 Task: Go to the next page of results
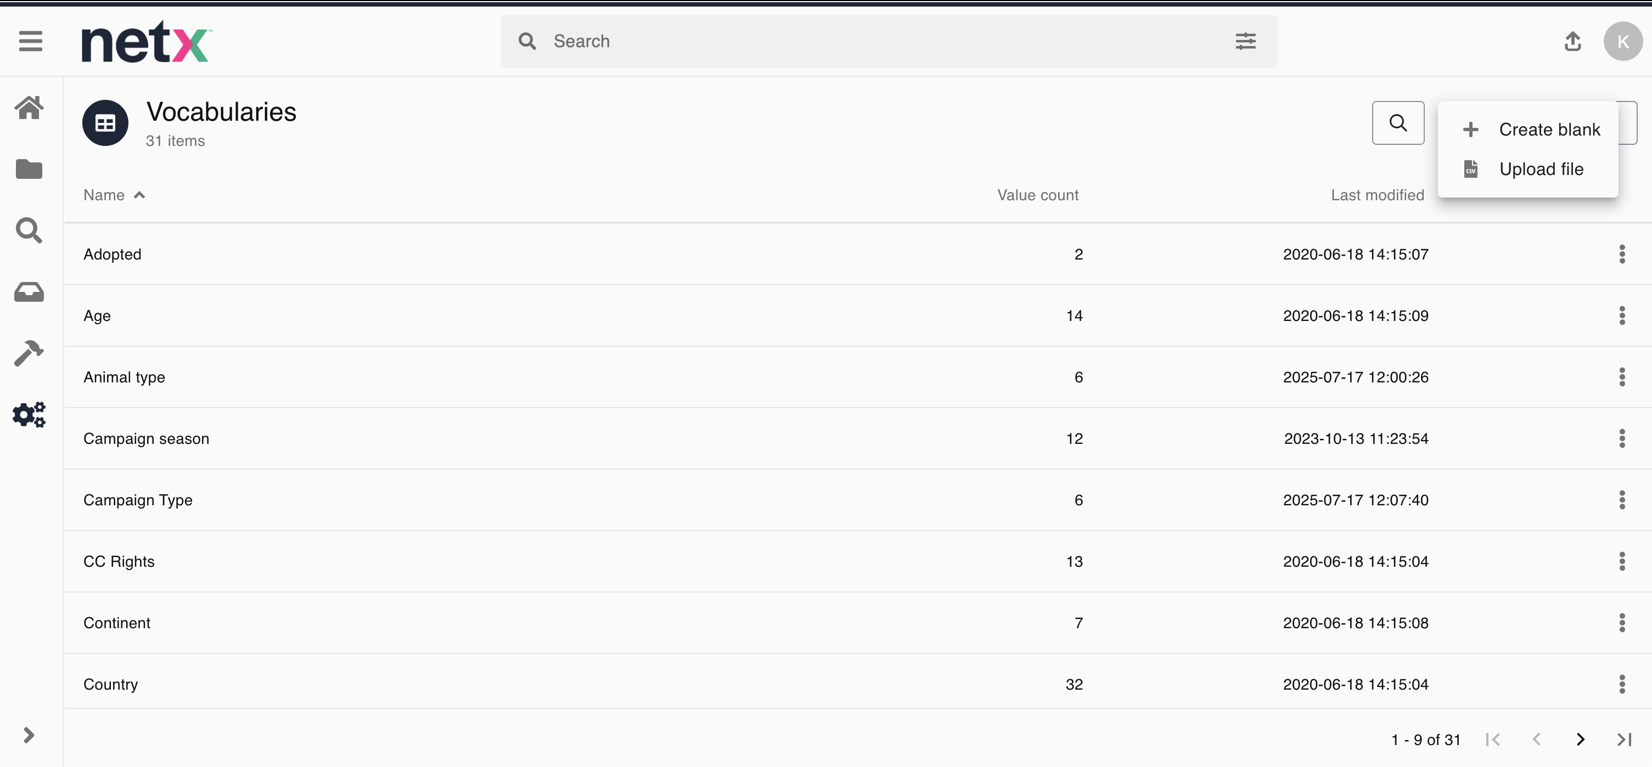point(1580,740)
